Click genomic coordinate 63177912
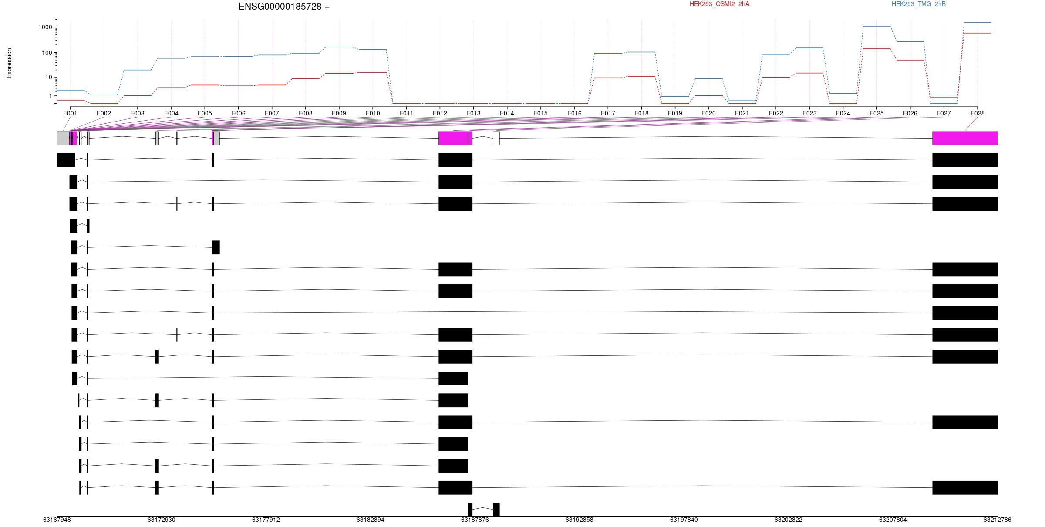 click(266, 520)
